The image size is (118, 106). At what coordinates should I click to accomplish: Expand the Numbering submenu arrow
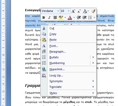coord(93,63)
